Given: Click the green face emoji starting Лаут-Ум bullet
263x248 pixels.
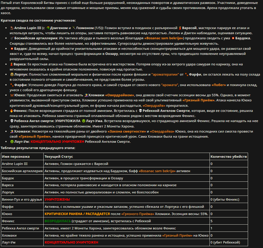Looking at the screenshot, I should [x=12, y=142].
